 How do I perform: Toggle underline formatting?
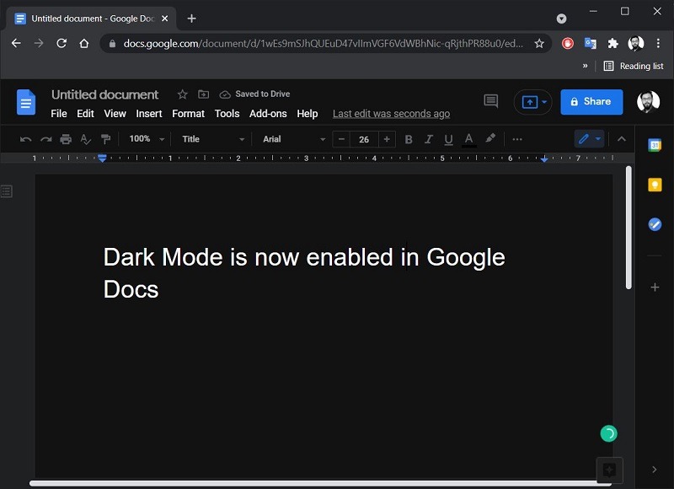(x=448, y=139)
